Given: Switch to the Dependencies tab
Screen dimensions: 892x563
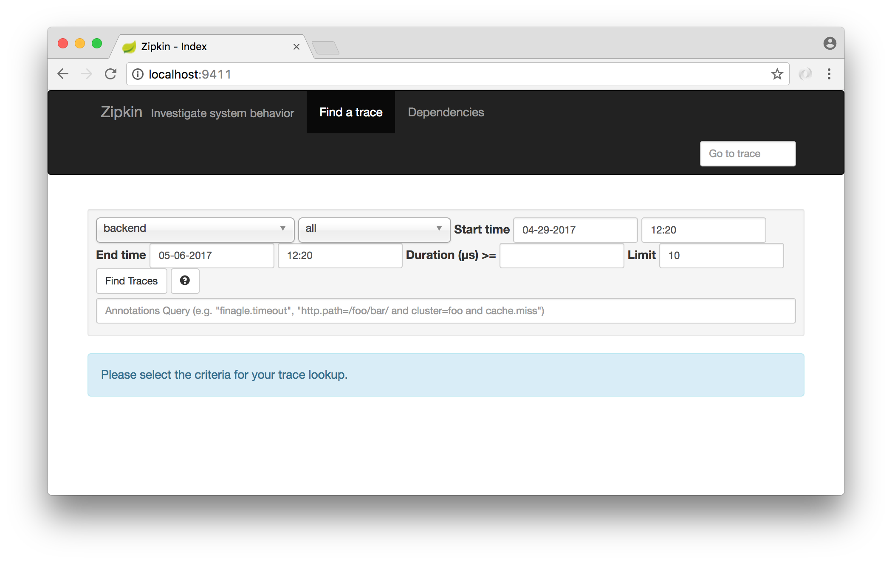Looking at the screenshot, I should (446, 113).
